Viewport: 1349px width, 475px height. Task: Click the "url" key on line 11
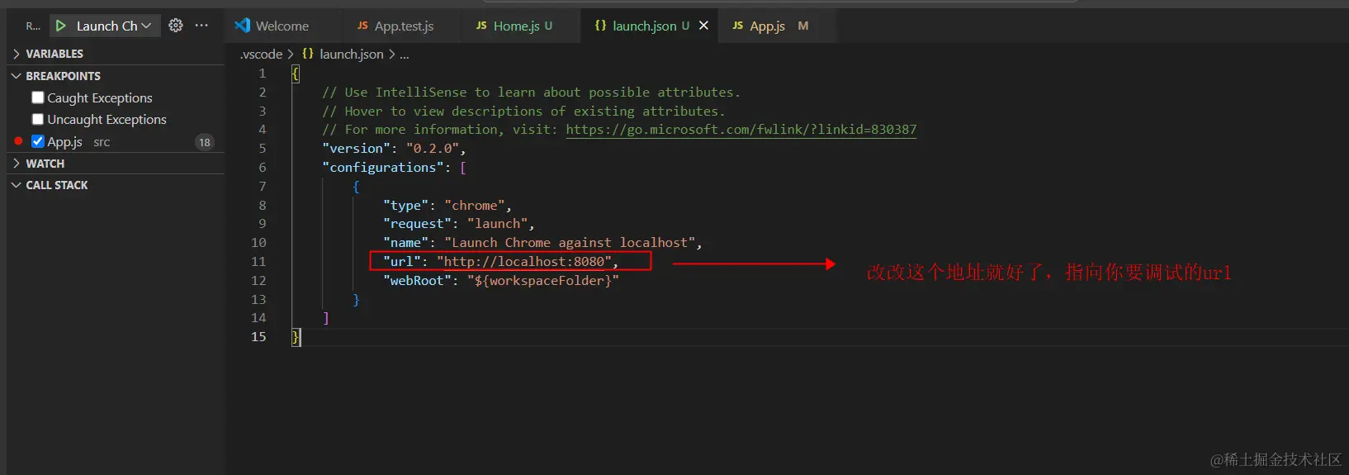pos(402,261)
